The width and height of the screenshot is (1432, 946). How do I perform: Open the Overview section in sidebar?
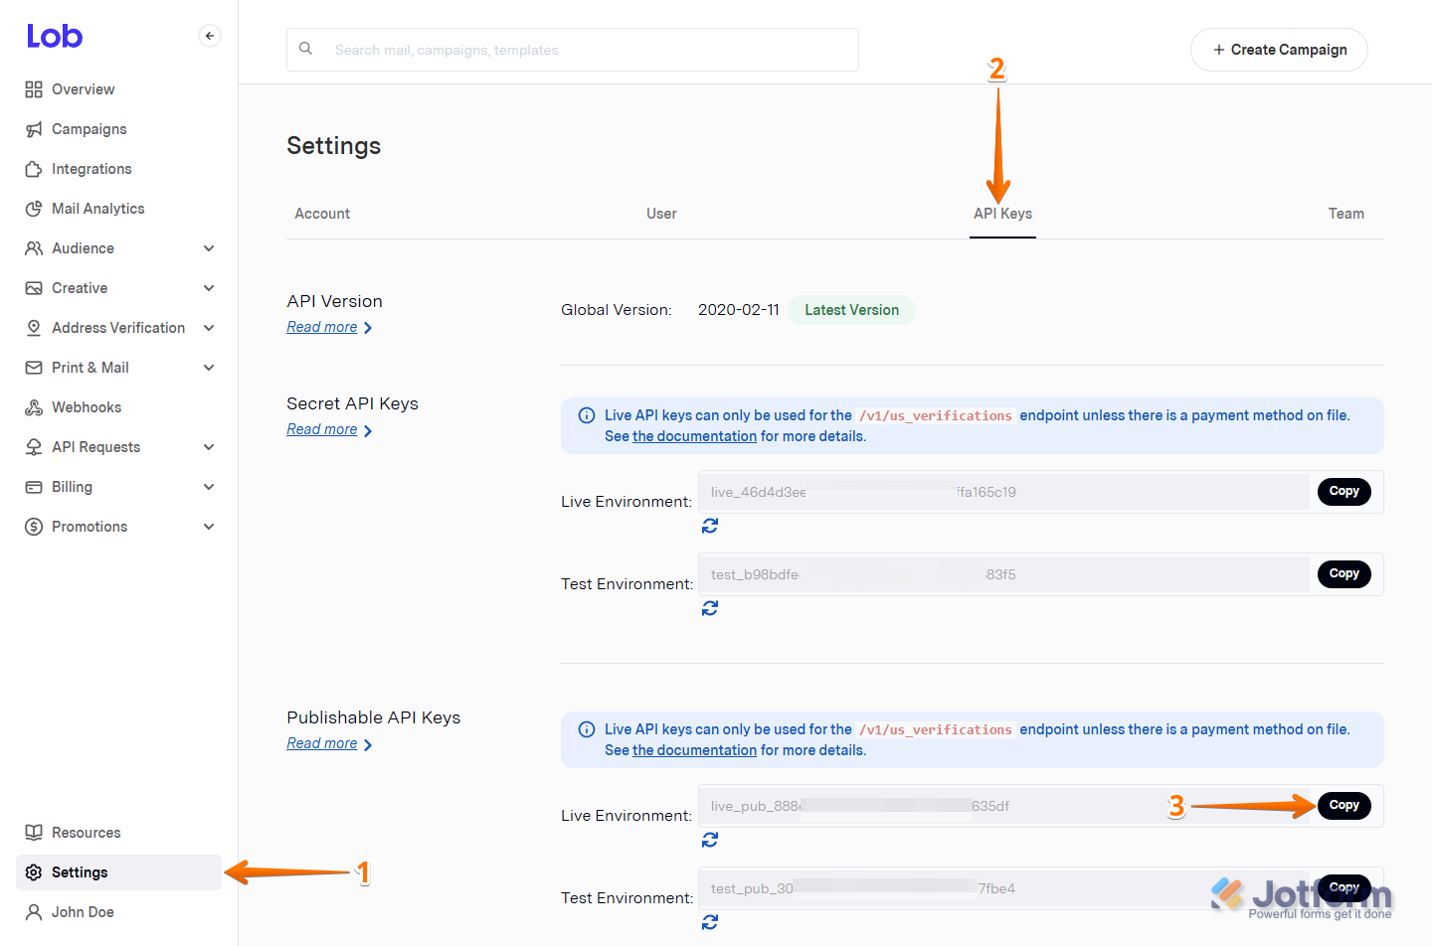click(x=83, y=88)
